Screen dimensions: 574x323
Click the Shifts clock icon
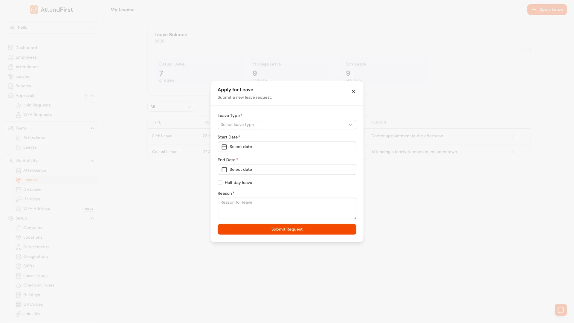coord(19,266)
